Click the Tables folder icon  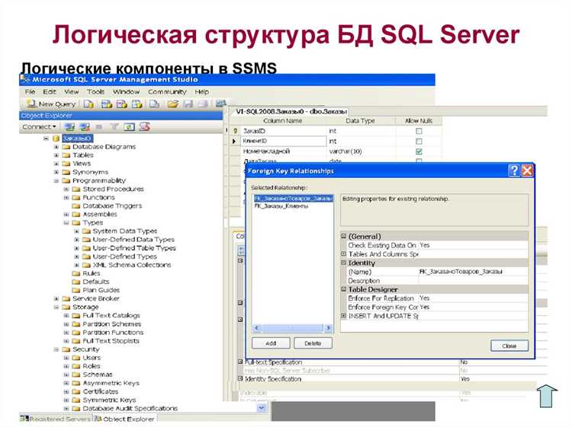coord(66,155)
